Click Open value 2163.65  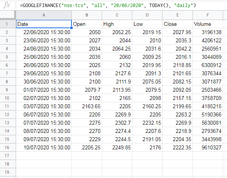tap(87, 106)
